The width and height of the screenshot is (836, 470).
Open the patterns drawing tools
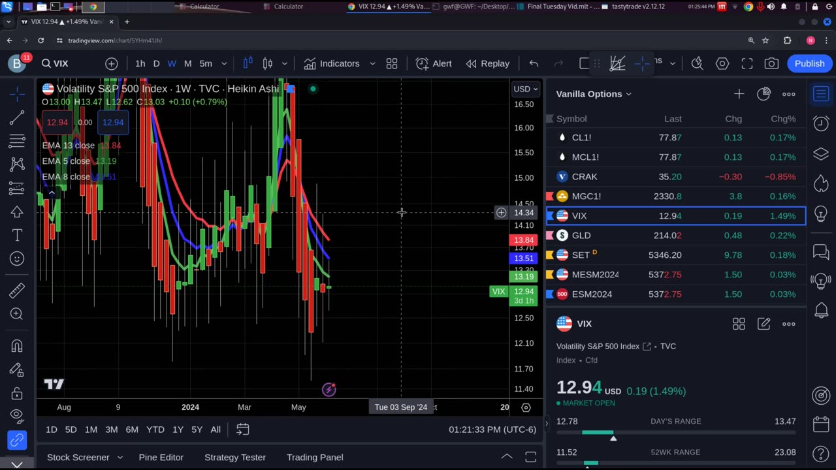pyautogui.click(x=17, y=164)
